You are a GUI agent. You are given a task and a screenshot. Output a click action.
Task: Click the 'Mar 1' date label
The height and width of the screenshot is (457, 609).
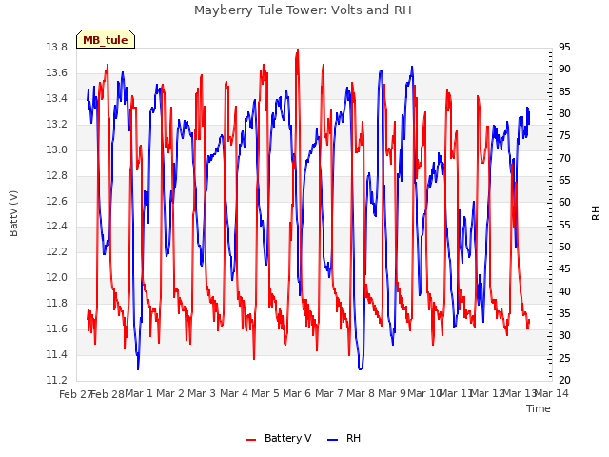(x=139, y=393)
